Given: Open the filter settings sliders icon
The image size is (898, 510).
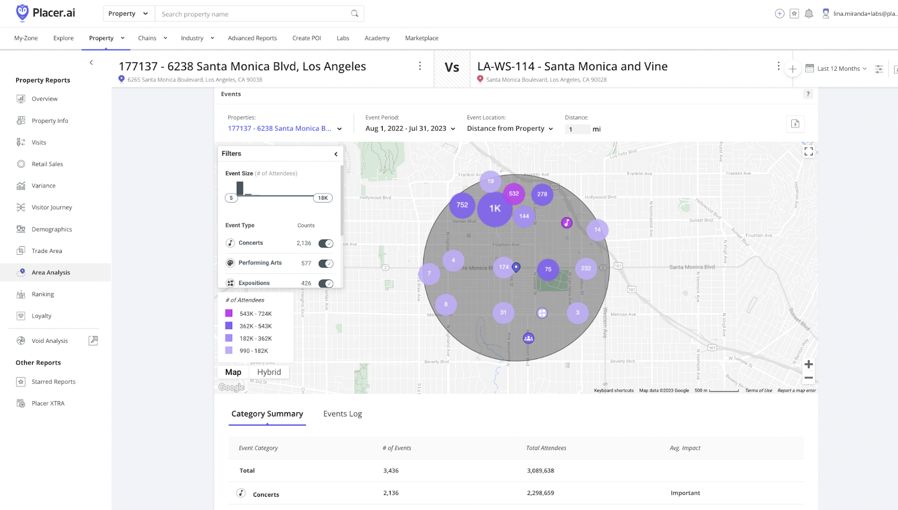Looking at the screenshot, I should pyautogui.click(x=879, y=69).
